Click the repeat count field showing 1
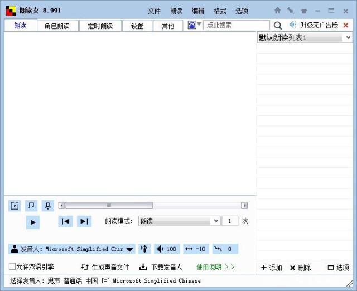 (230, 221)
